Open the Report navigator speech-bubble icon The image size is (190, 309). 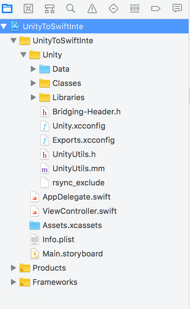click(177, 9)
